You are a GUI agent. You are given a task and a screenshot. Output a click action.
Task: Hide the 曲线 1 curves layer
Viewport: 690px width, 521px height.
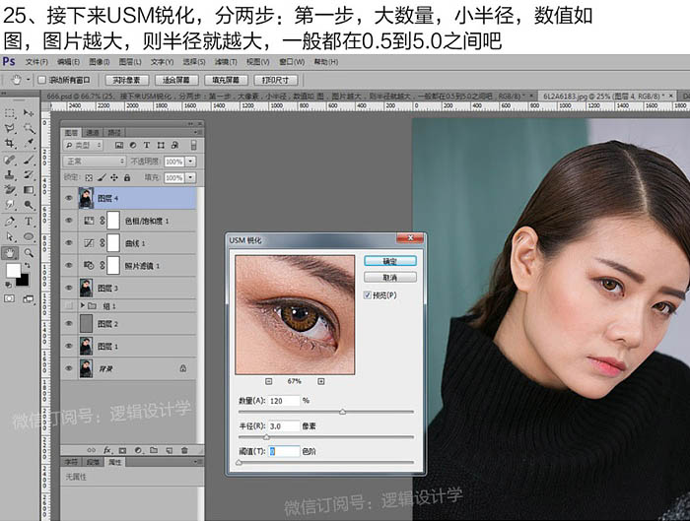tap(69, 242)
